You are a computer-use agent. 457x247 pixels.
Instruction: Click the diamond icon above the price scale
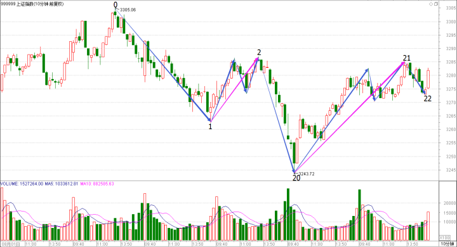pyautogui.click(x=431, y=4)
